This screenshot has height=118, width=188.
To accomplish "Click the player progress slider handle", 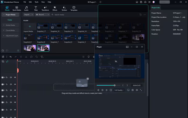I will (115, 85).
